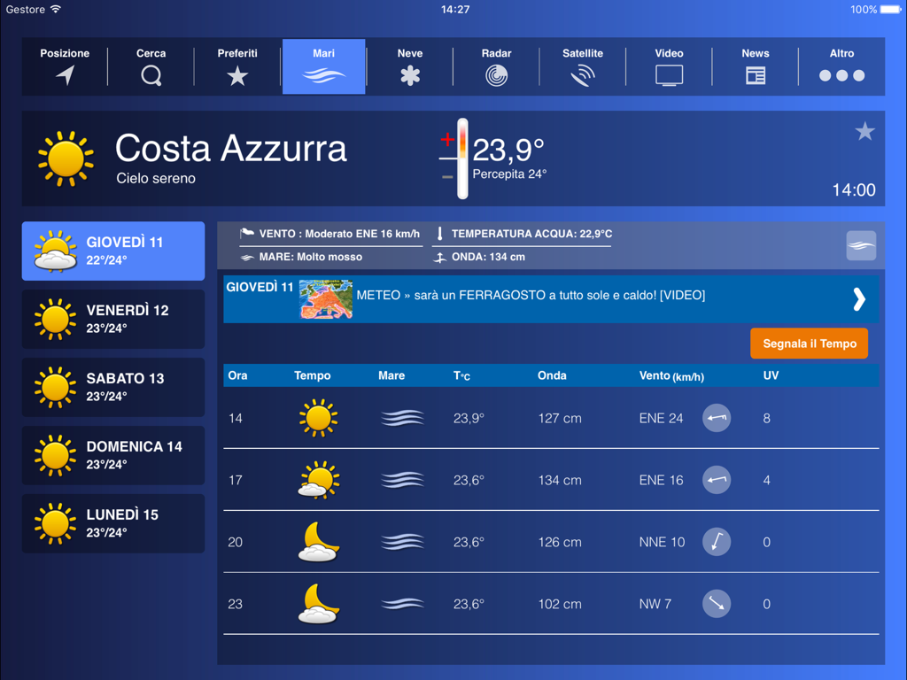Open the Satellite section icon
907x680 pixels.
pos(582,75)
